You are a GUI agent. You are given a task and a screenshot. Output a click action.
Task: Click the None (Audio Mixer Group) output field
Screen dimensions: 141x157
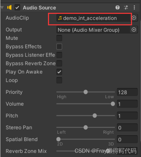tap(93, 30)
